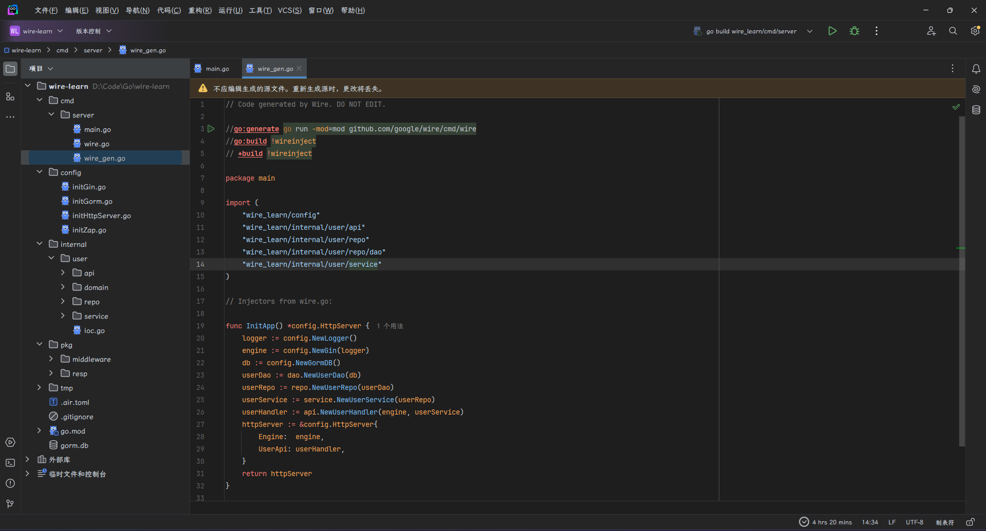Expand go.mod node
Screen dimensions: 986x531
pyautogui.click(x=40, y=430)
